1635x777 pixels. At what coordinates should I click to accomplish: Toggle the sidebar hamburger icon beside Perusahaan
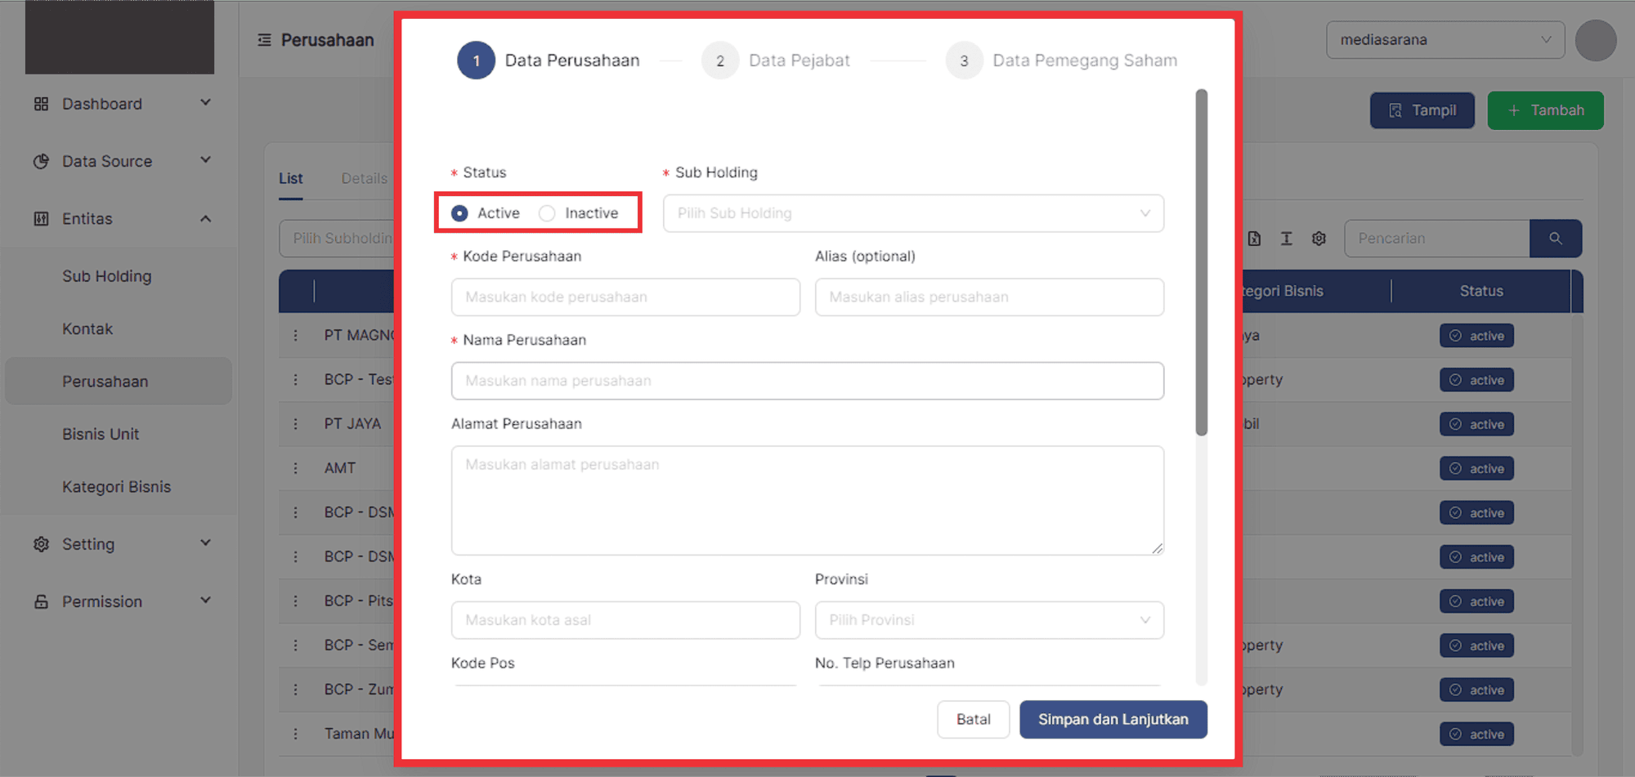click(x=264, y=40)
